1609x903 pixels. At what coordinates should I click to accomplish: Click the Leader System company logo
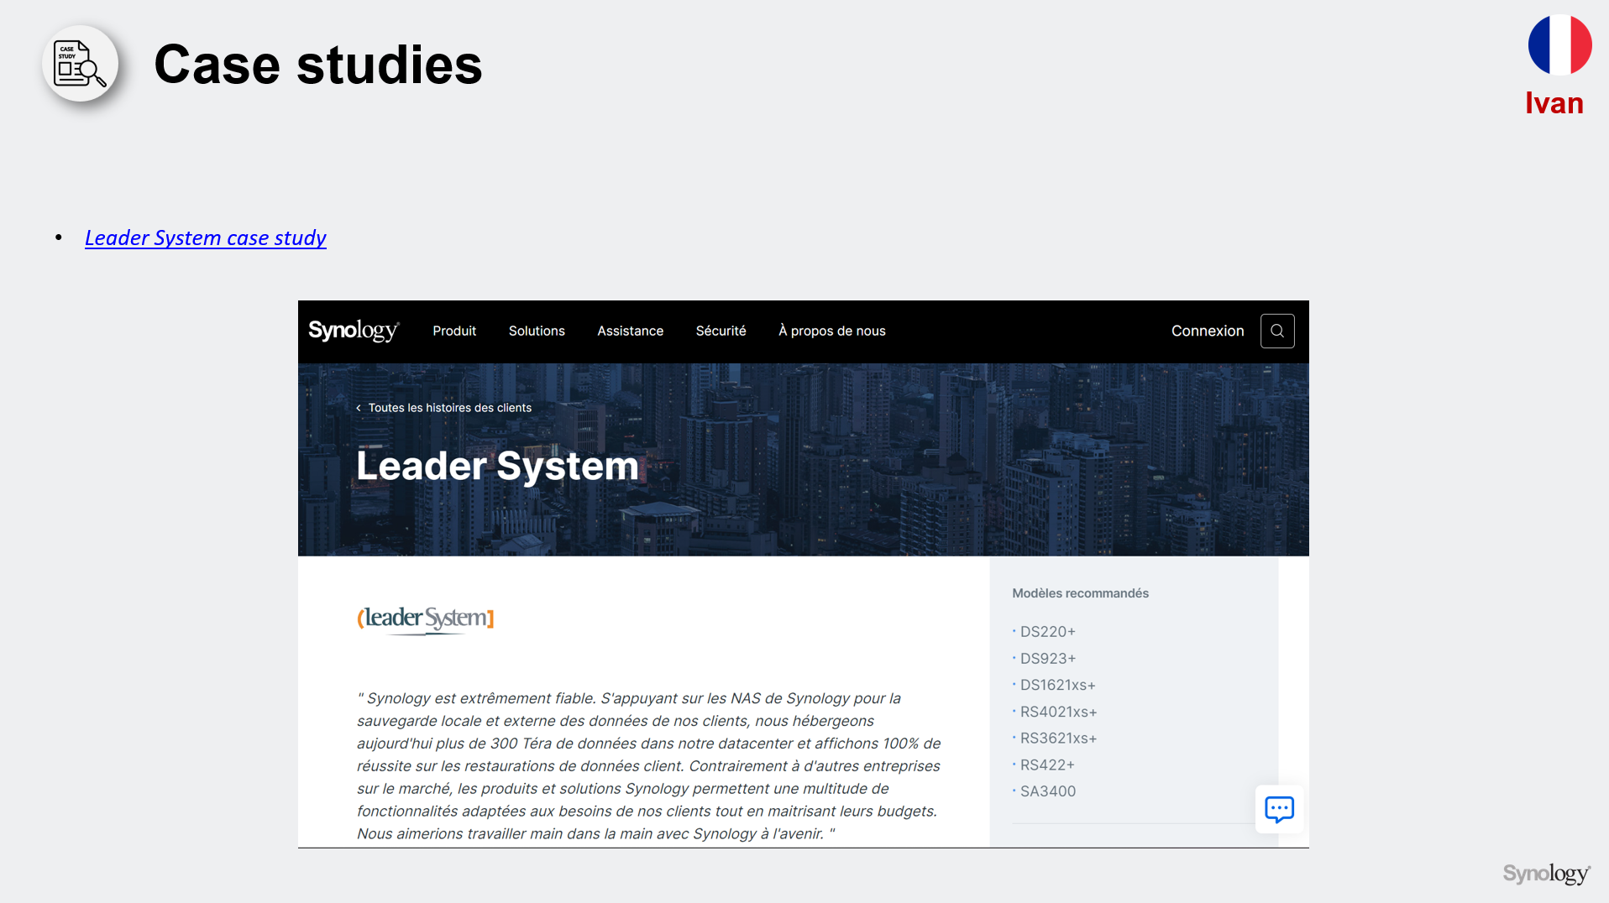(x=425, y=619)
